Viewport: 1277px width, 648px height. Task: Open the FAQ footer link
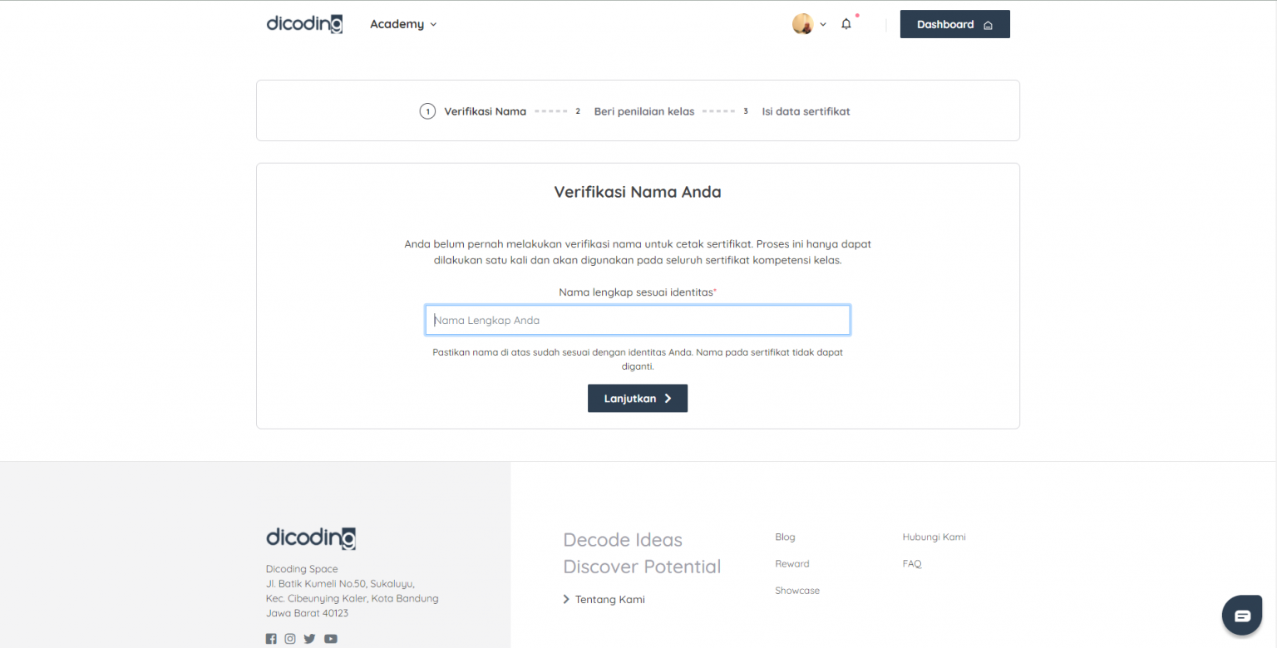tap(911, 564)
